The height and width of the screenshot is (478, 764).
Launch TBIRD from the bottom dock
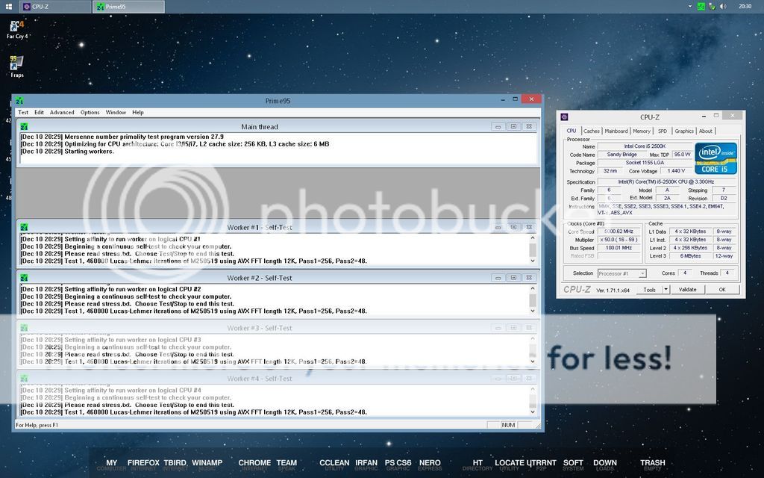(x=175, y=465)
